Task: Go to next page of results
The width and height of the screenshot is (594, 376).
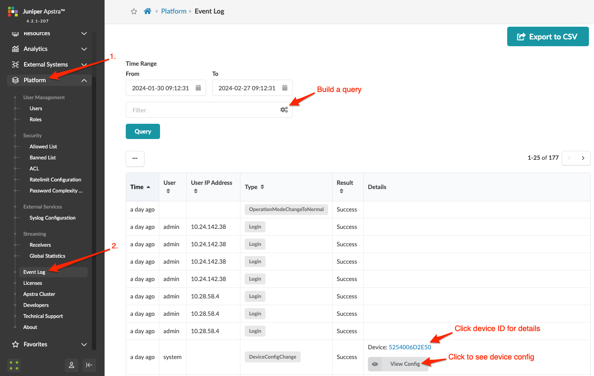Action: [583, 158]
